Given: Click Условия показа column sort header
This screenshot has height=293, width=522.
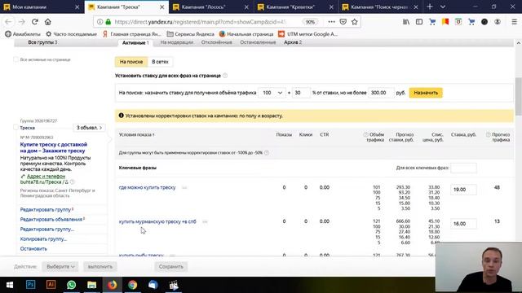Looking at the screenshot, I should (136, 134).
